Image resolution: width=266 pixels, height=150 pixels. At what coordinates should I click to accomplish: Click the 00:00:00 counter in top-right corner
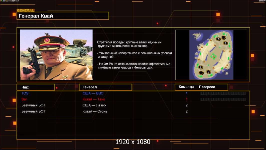click(262, 1)
